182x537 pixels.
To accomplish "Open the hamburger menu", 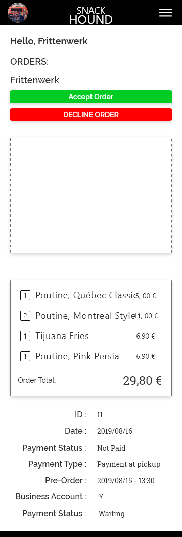I will [165, 13].
